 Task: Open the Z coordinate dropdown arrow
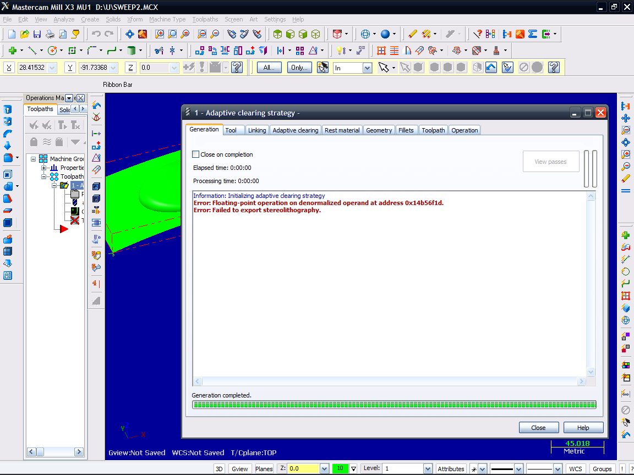(174, 68)
